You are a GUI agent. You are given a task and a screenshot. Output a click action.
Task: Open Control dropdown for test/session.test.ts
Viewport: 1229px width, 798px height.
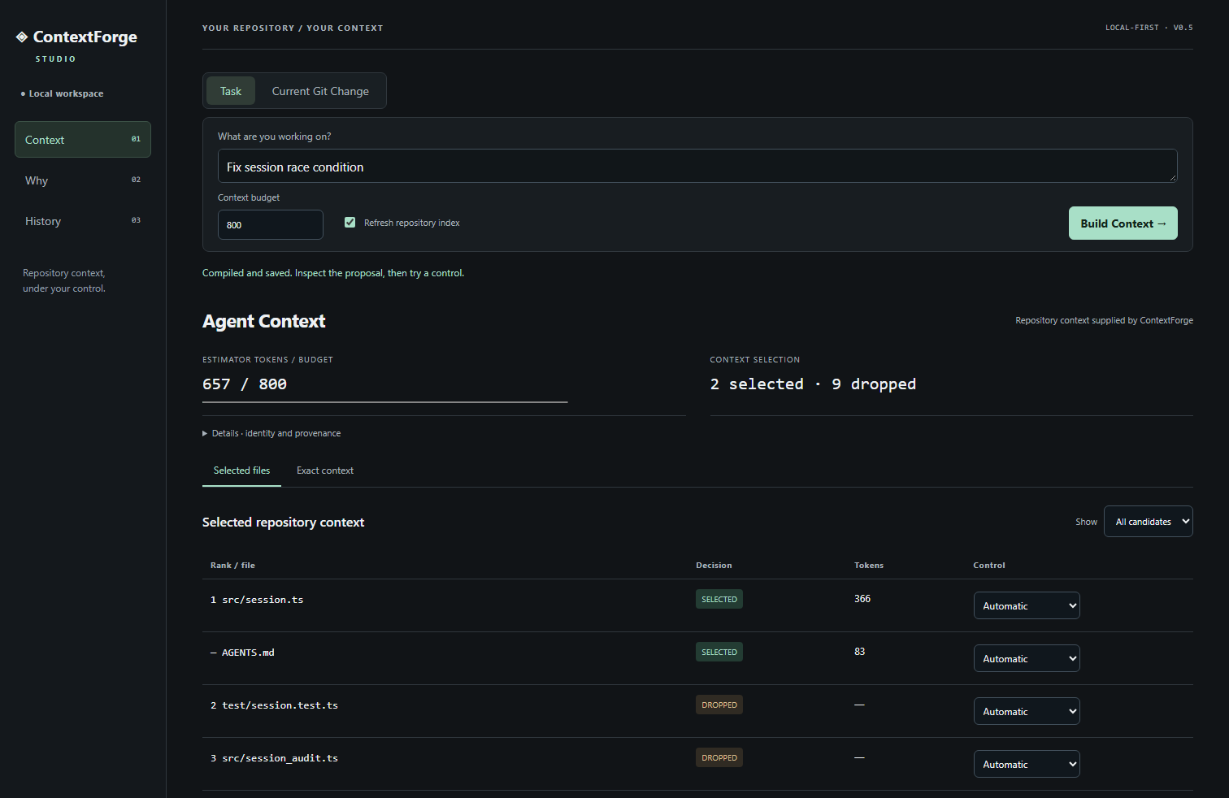(1027, 711)
